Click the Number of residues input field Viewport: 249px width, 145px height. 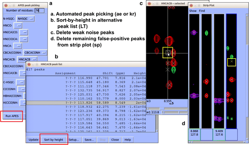tap(39, 11)
